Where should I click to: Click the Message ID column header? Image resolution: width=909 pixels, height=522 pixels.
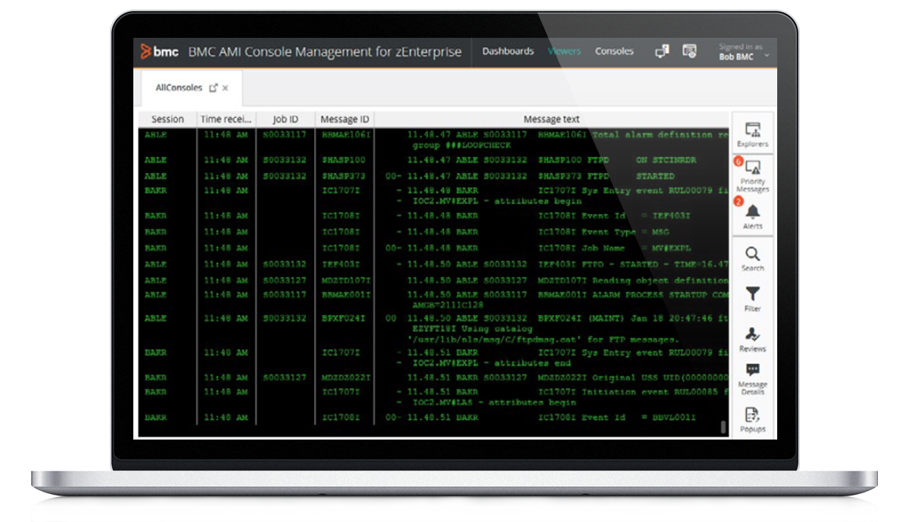pyautogui.click(x=345, y=120)
